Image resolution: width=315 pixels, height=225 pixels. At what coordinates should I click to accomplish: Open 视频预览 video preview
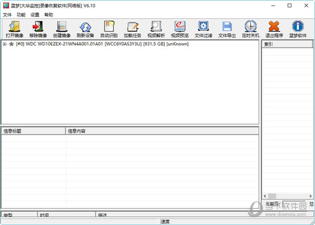[180, 29]
